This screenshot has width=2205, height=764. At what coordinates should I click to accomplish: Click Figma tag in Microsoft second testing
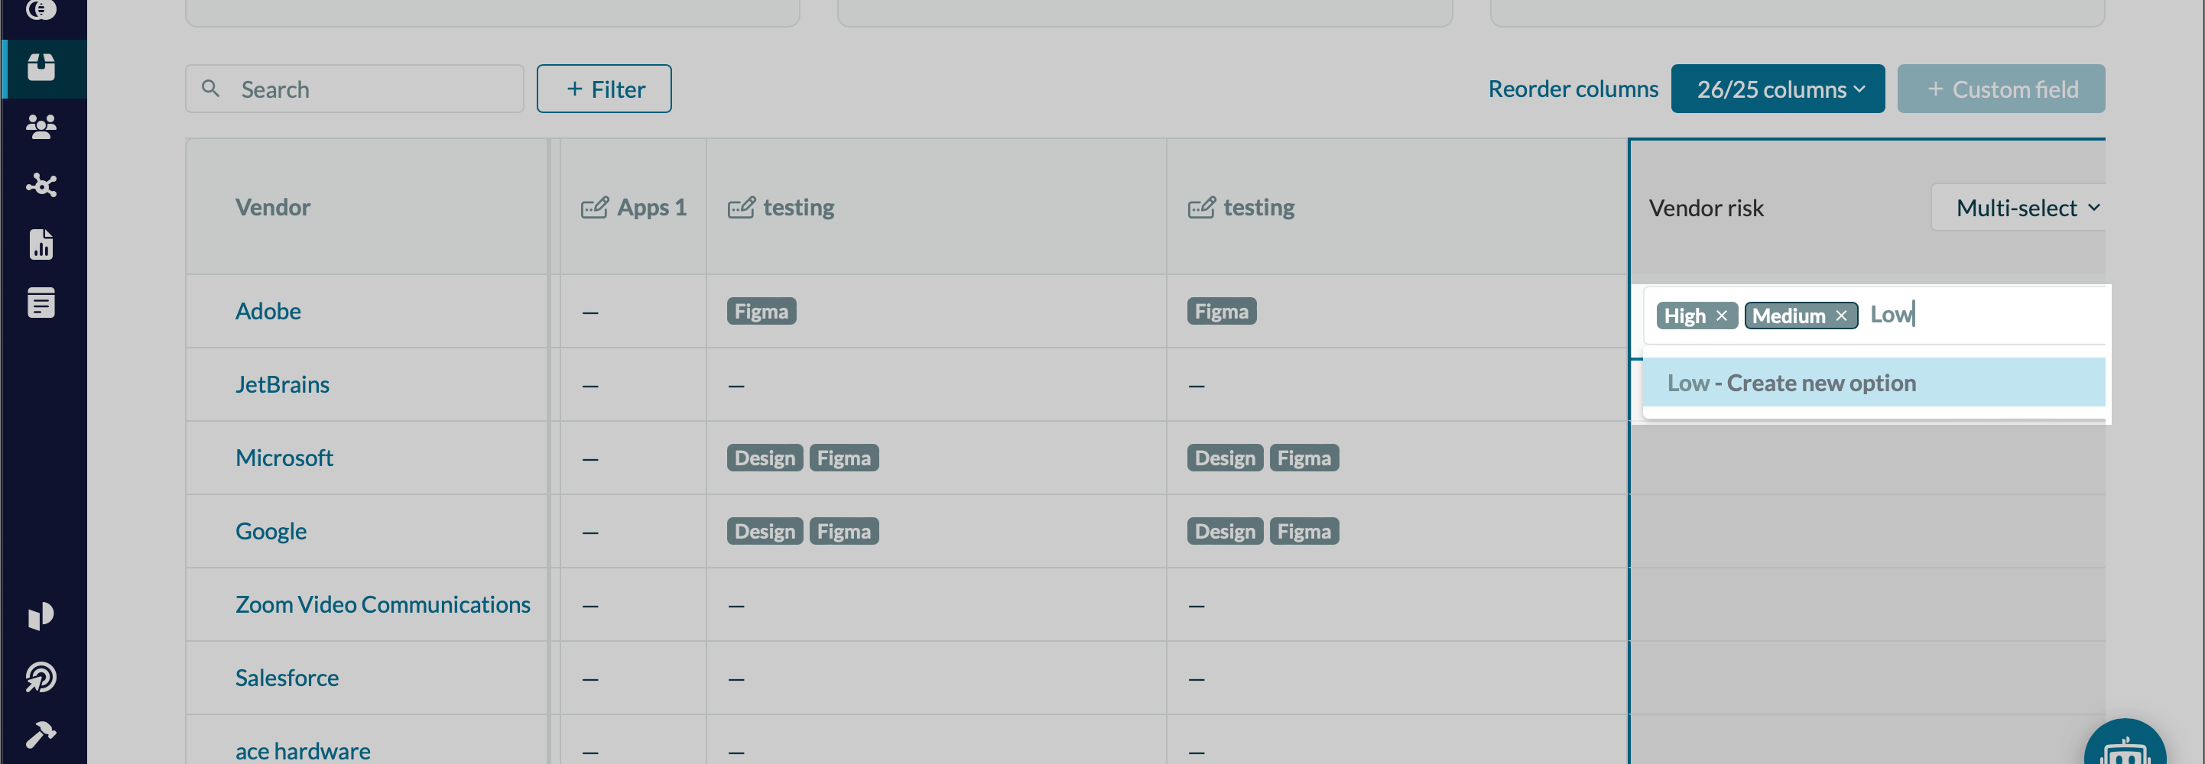pyautogui.click(x=1304, y=458)
